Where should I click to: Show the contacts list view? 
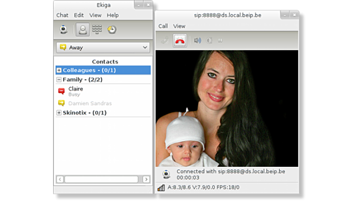coord(83,30)
